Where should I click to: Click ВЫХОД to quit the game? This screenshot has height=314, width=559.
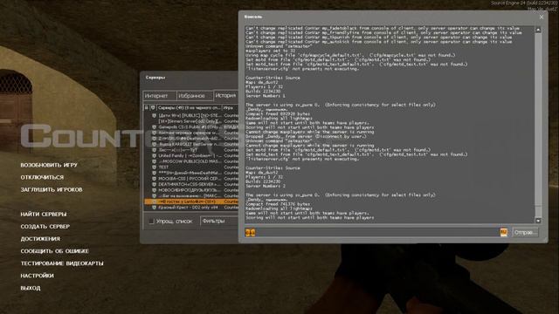pos(31,288)
